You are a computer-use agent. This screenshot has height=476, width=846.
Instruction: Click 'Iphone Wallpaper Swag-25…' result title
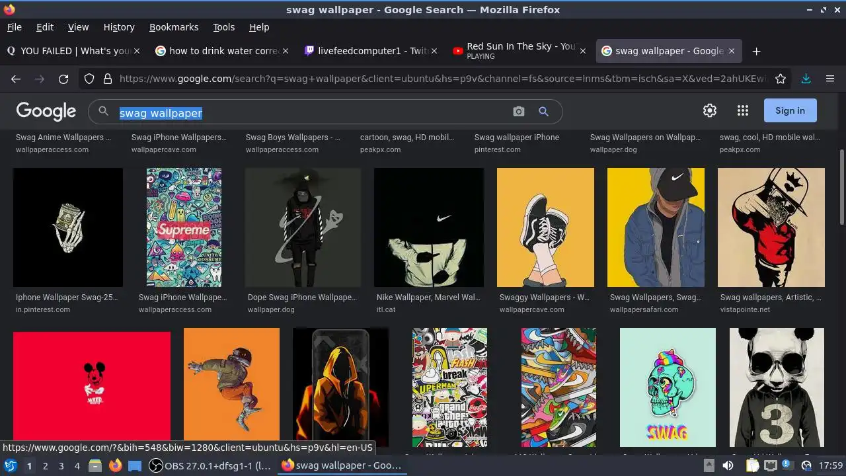pyautogui.click(x=67, y=297)
